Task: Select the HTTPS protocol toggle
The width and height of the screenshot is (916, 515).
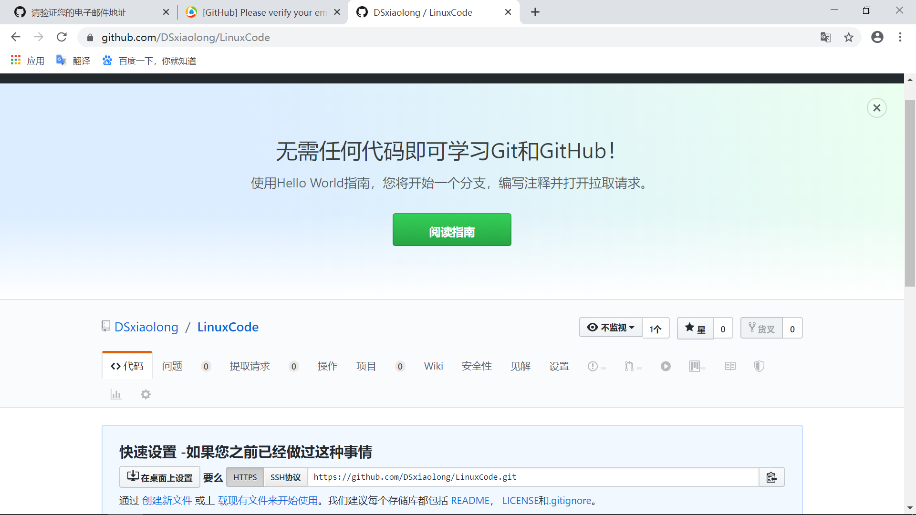Action: pos(245,477)
